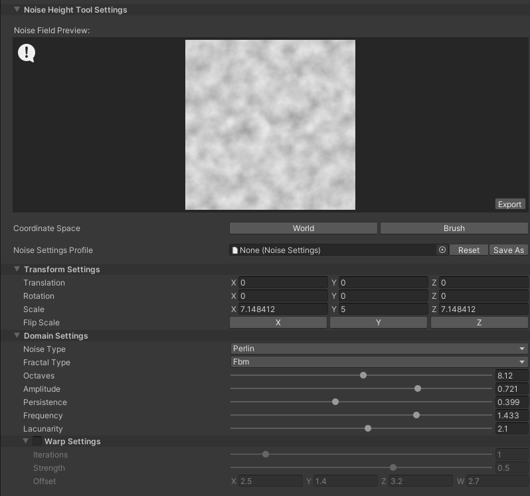The height and width of the screenshot is (496, 530).
Task: Collapse the Warp Settings foldout arrow
Action: 27,442
